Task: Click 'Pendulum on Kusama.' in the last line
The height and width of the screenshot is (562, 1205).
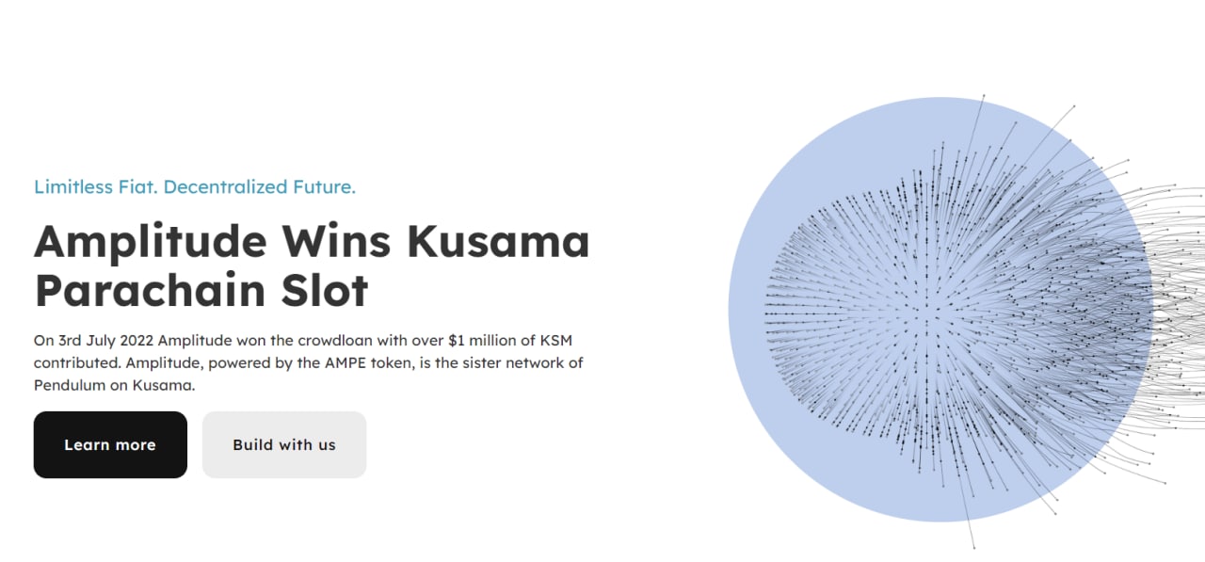Action: [114, 385]
